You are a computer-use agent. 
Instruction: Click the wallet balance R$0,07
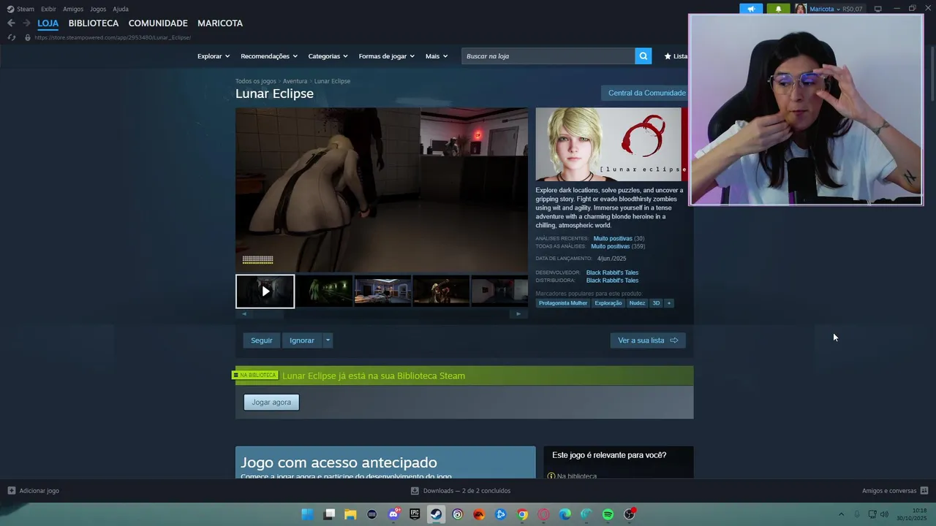coord(853,9)
